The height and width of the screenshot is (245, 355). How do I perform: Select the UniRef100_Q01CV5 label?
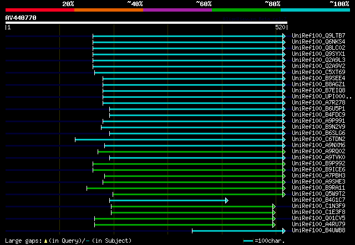318,218
